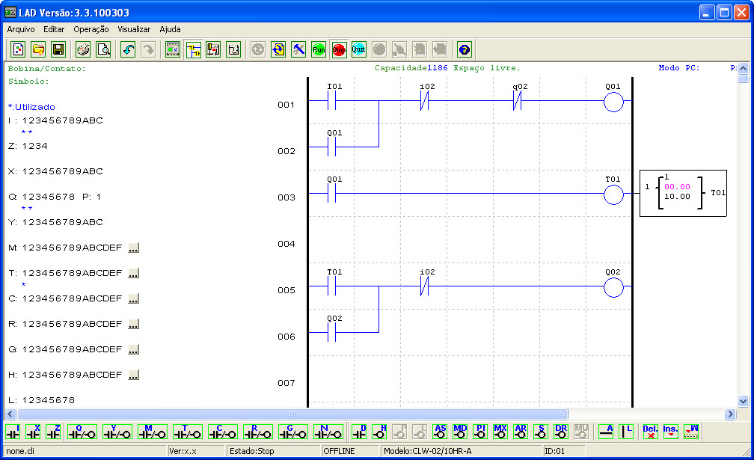This screenshot has width=754, height=460.
Task: Click the ... button beside the C list
Action: 134,299
